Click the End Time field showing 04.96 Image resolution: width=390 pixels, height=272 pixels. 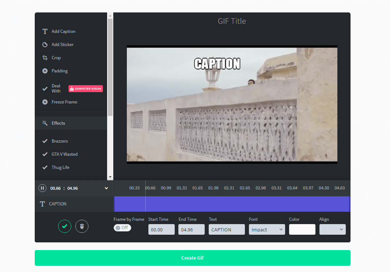pos(192,230)
